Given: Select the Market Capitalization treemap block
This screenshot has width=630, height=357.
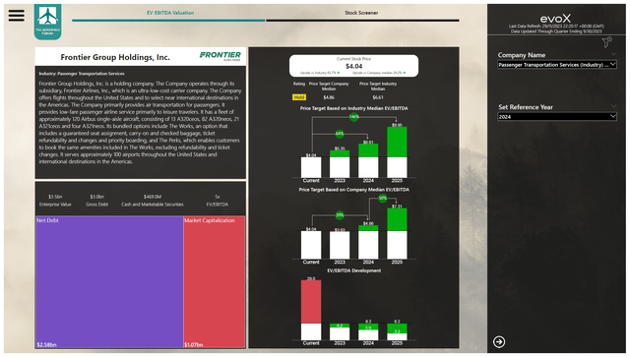Looking at the screenshot, I should (x=215, y=282).
